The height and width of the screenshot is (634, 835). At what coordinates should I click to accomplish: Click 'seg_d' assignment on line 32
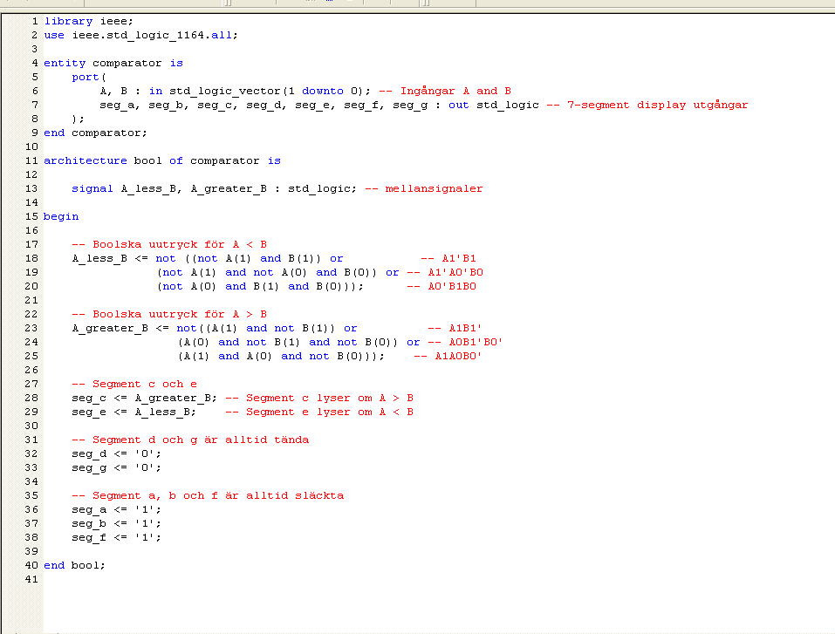tap(89, 453)
